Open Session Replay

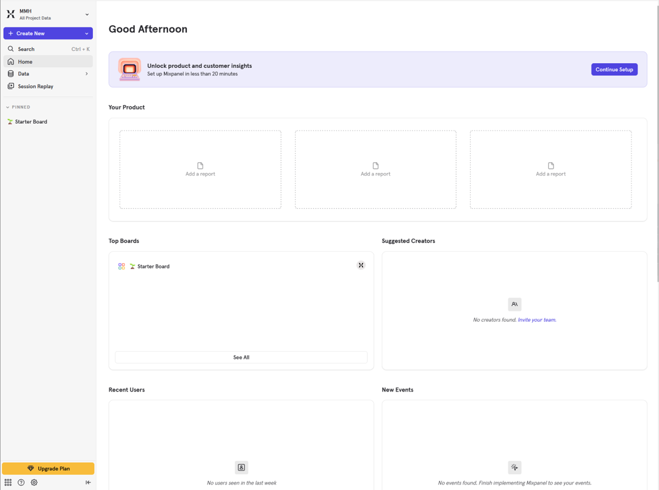point(48,86)
